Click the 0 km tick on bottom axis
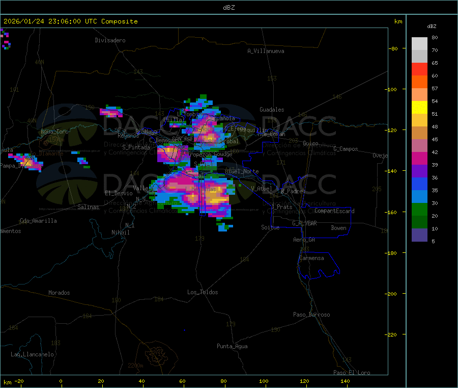The width and height of the screenshot is (458, 388). pyautogui.click(x=61, y=381)
